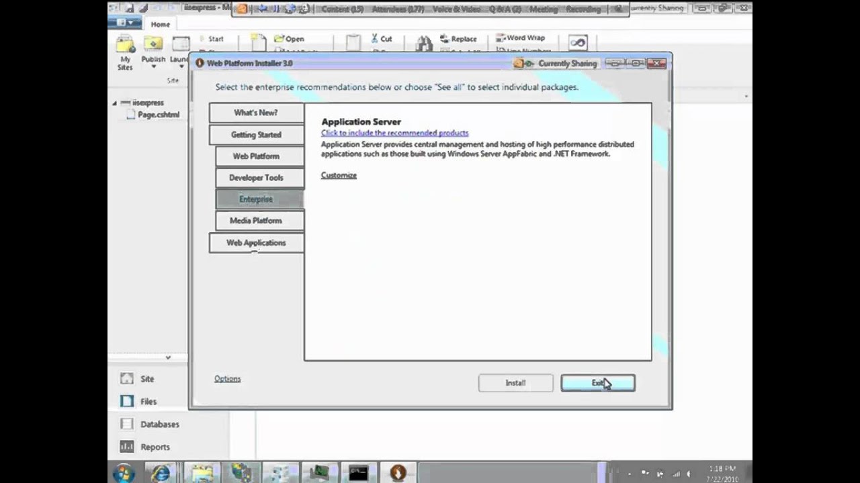Viewport: 860px width, 483px height.
Task: Switch to the Databases workspace
Action: (150, 424)
